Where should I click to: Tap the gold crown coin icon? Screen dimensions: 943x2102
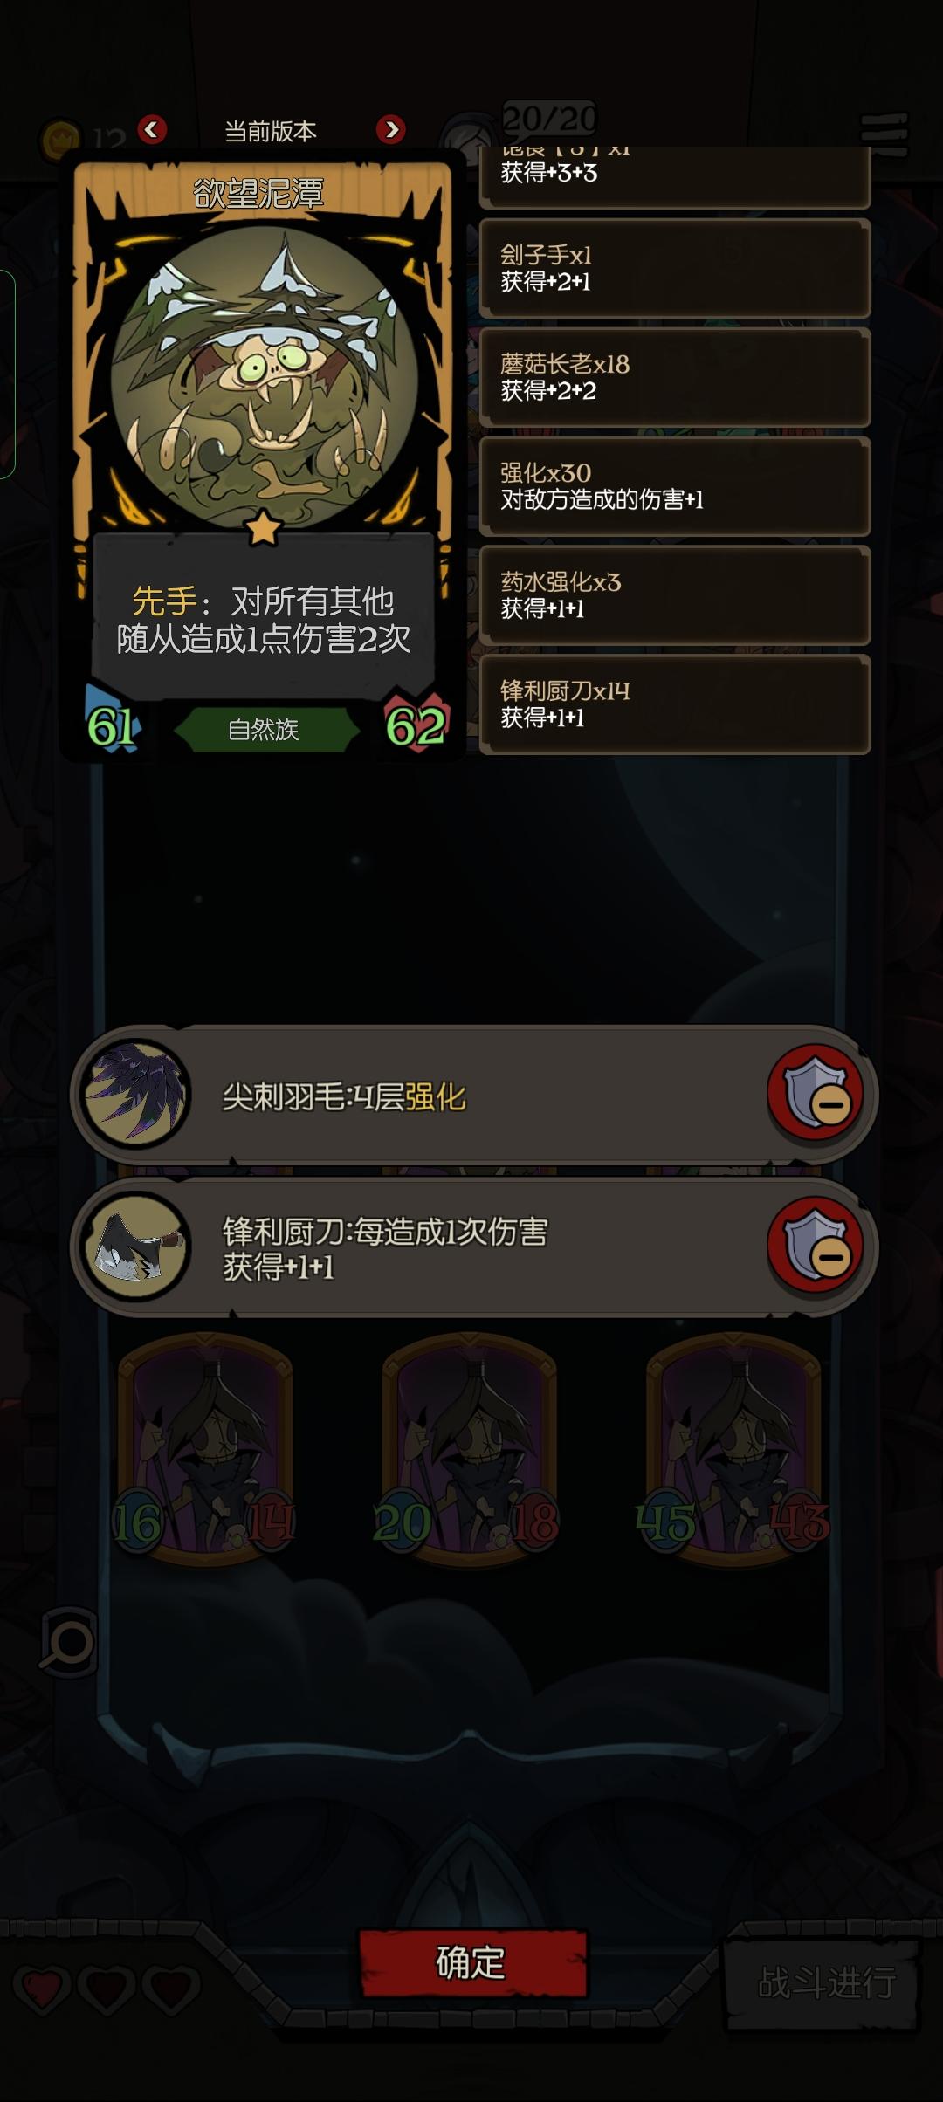coord(60,138)
